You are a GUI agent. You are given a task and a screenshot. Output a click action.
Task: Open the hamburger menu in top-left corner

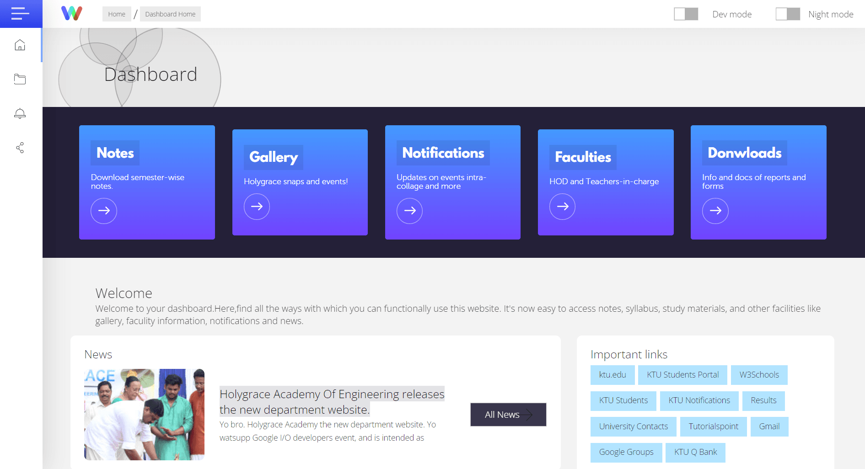(x=20, y=14)
